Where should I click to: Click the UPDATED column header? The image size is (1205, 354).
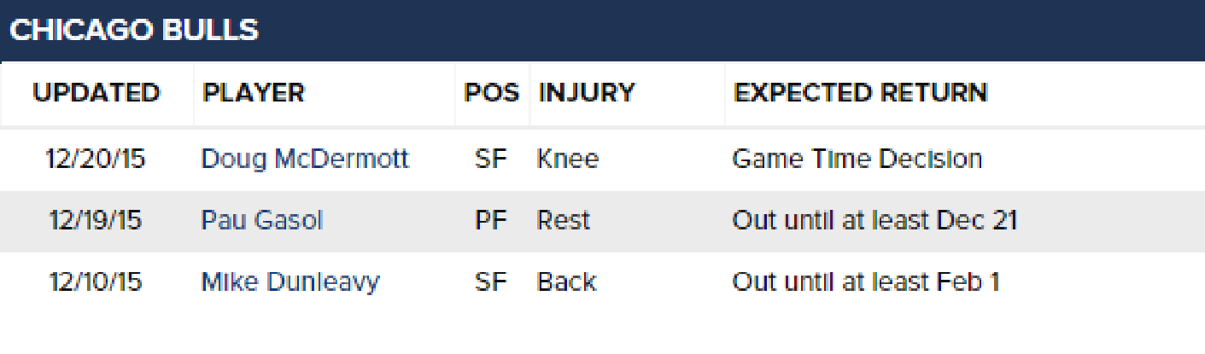[96, 93]
